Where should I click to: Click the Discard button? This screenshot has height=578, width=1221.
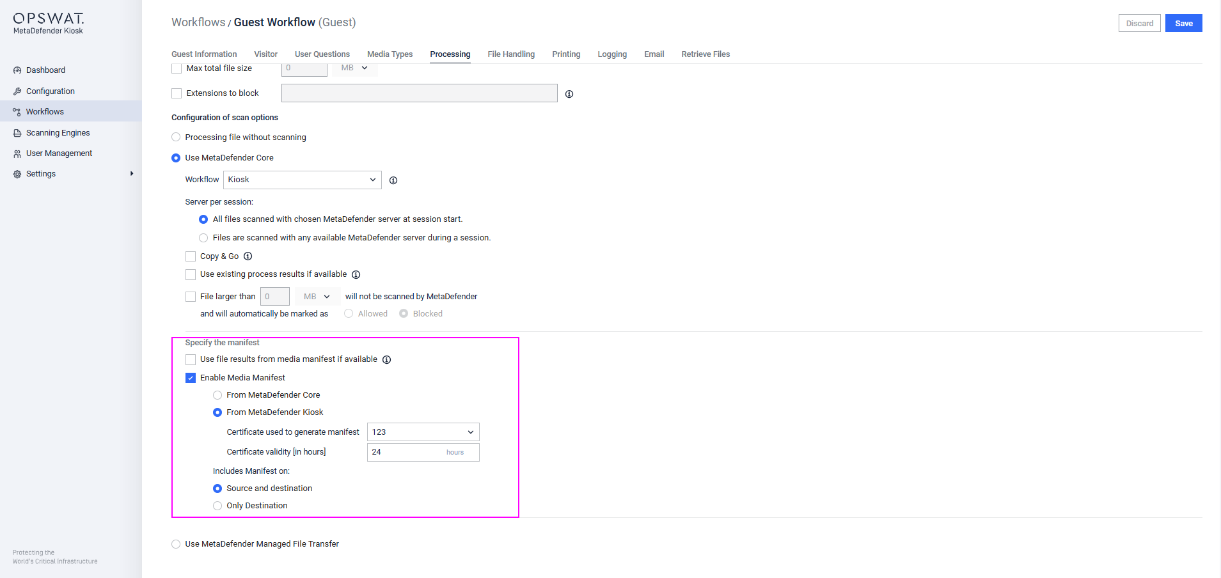click(x=1140, y=24)
